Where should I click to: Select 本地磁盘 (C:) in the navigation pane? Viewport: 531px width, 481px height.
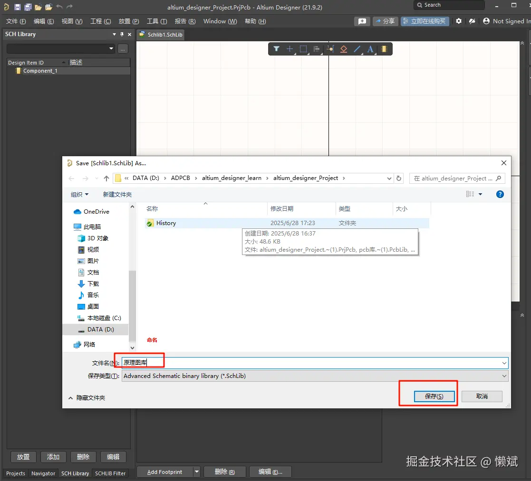[x=99, y=318]
